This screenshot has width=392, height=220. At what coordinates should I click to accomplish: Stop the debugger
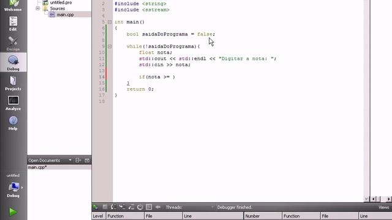pos(105,207)
